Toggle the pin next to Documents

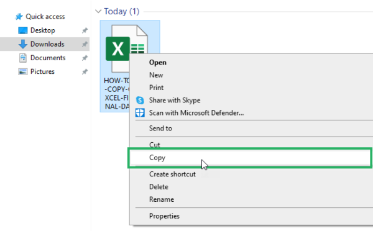tap(85, 58)
